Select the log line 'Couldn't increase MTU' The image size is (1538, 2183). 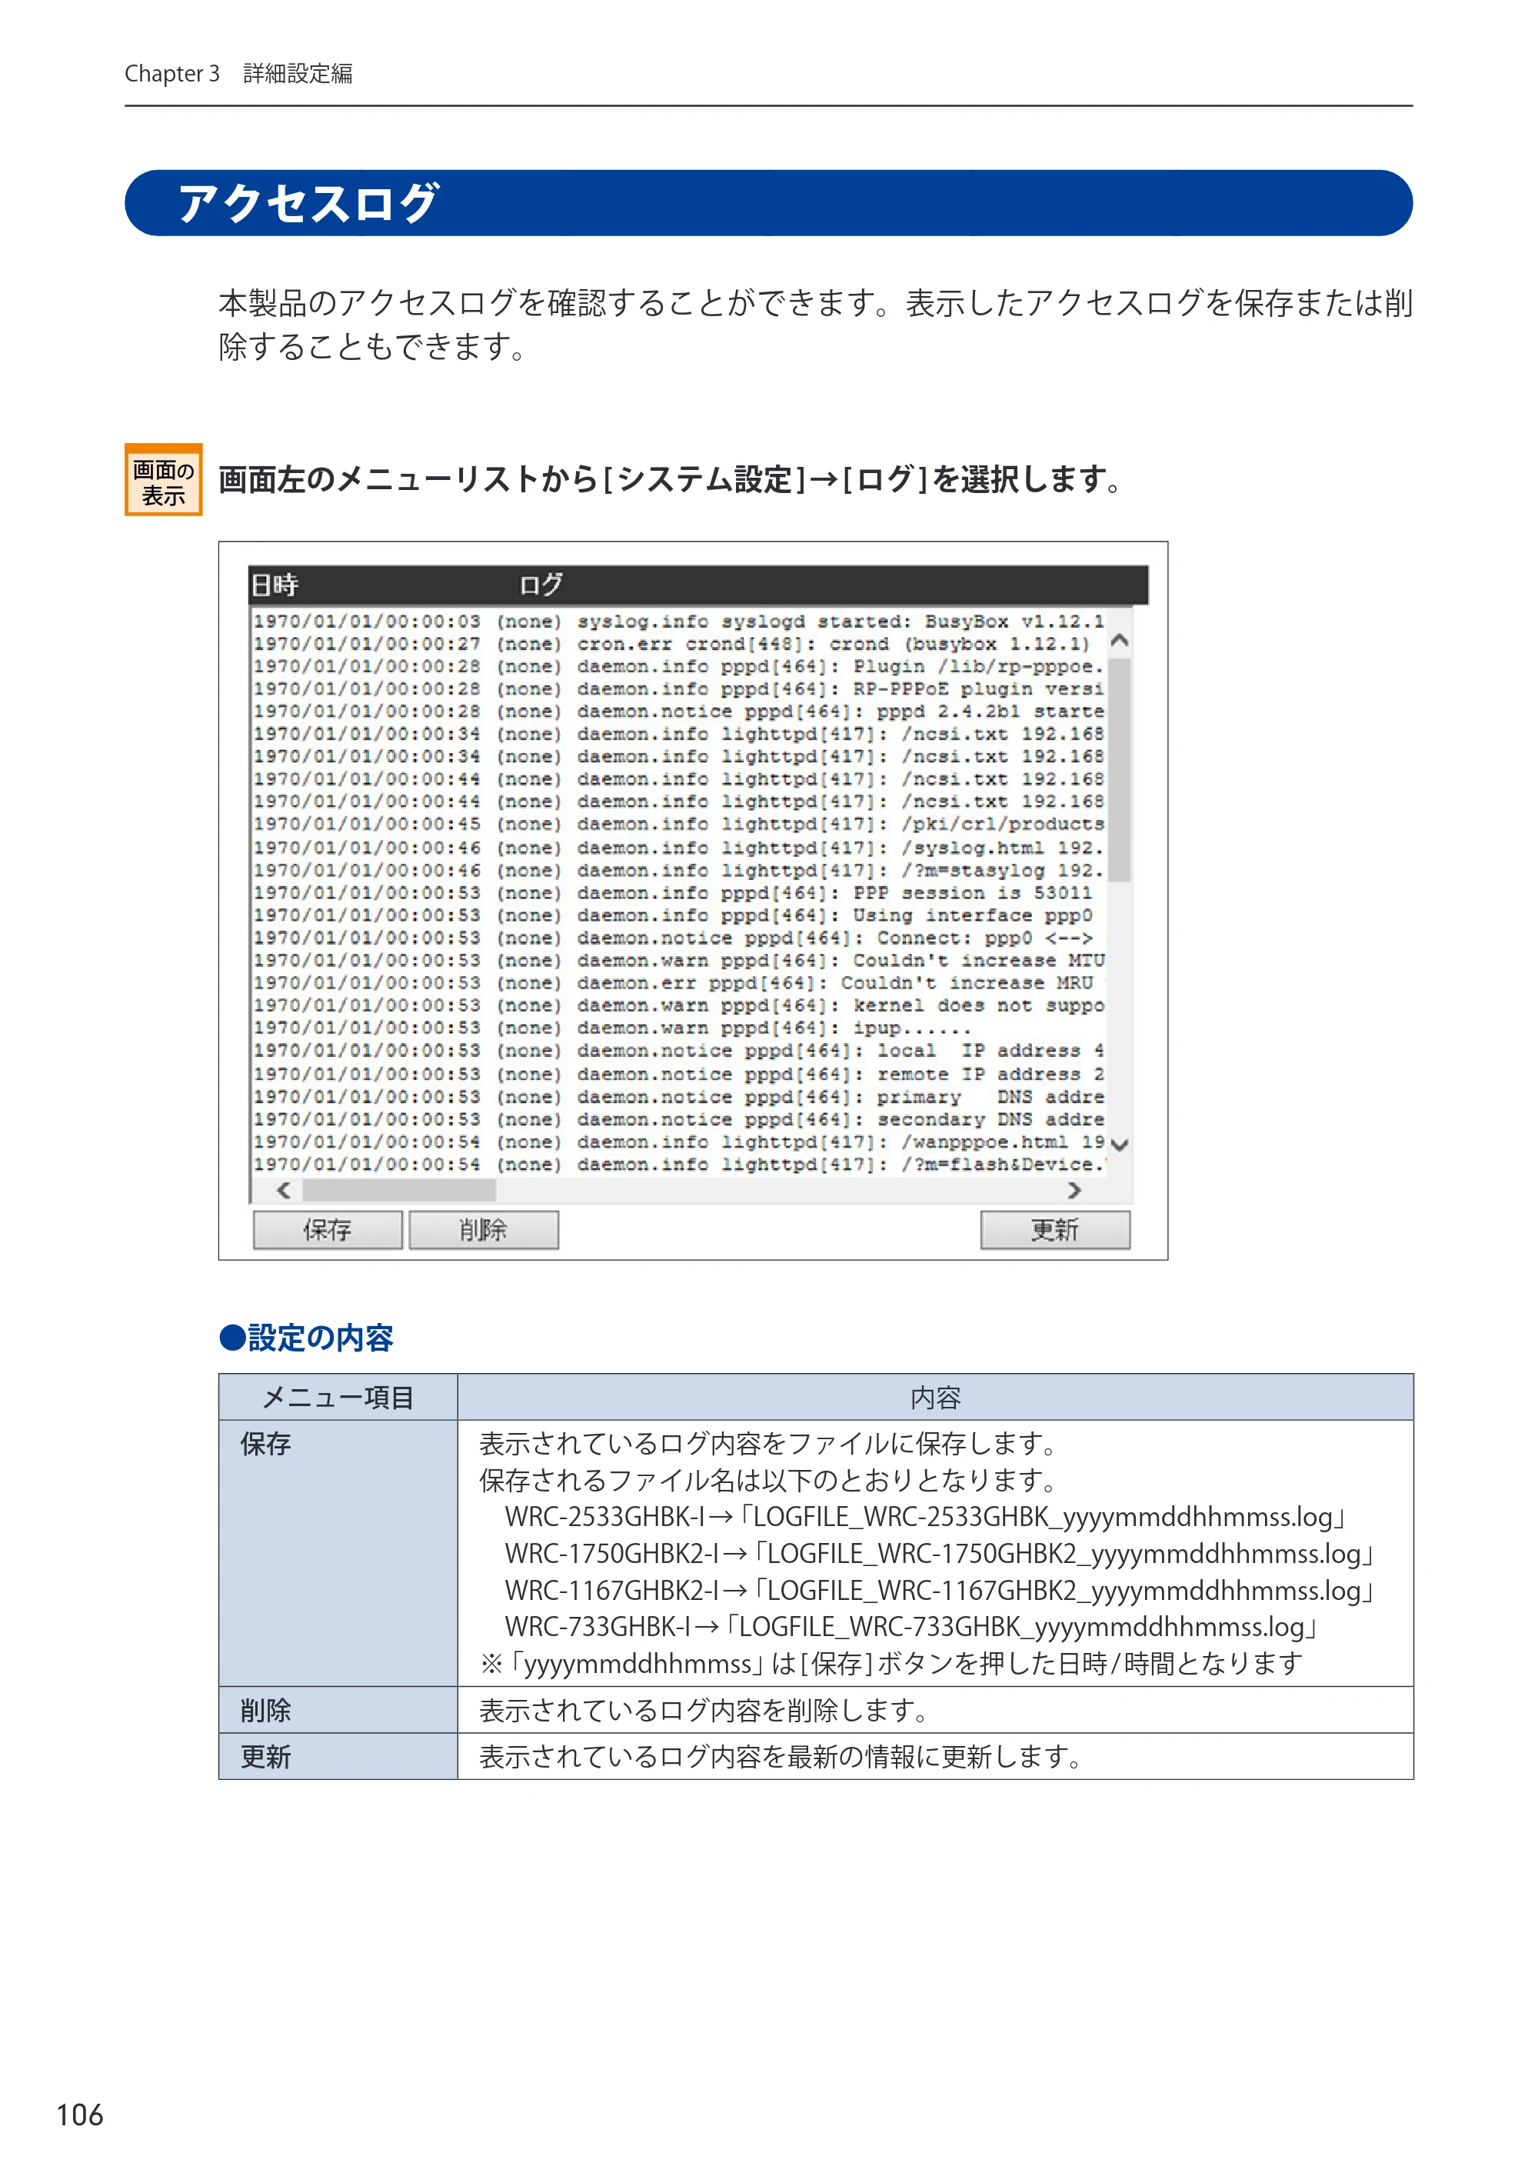point(679,960)
